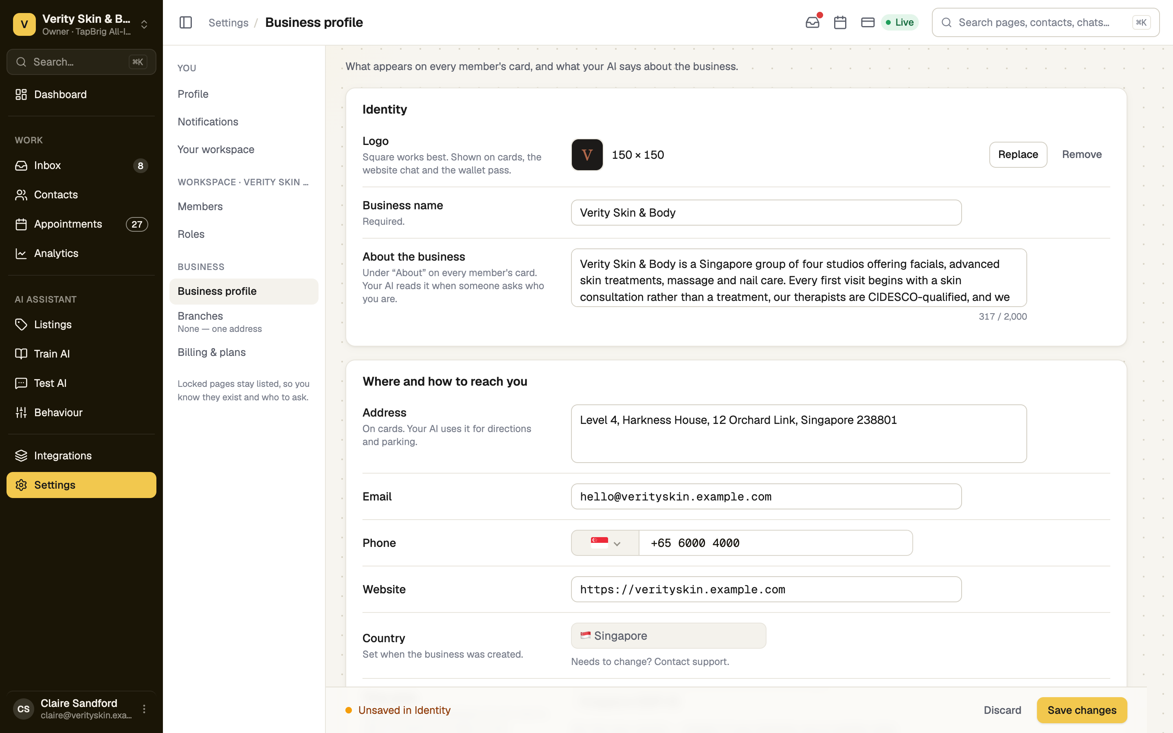
Task: Replace the business logo
Action: pos(1018,155)
